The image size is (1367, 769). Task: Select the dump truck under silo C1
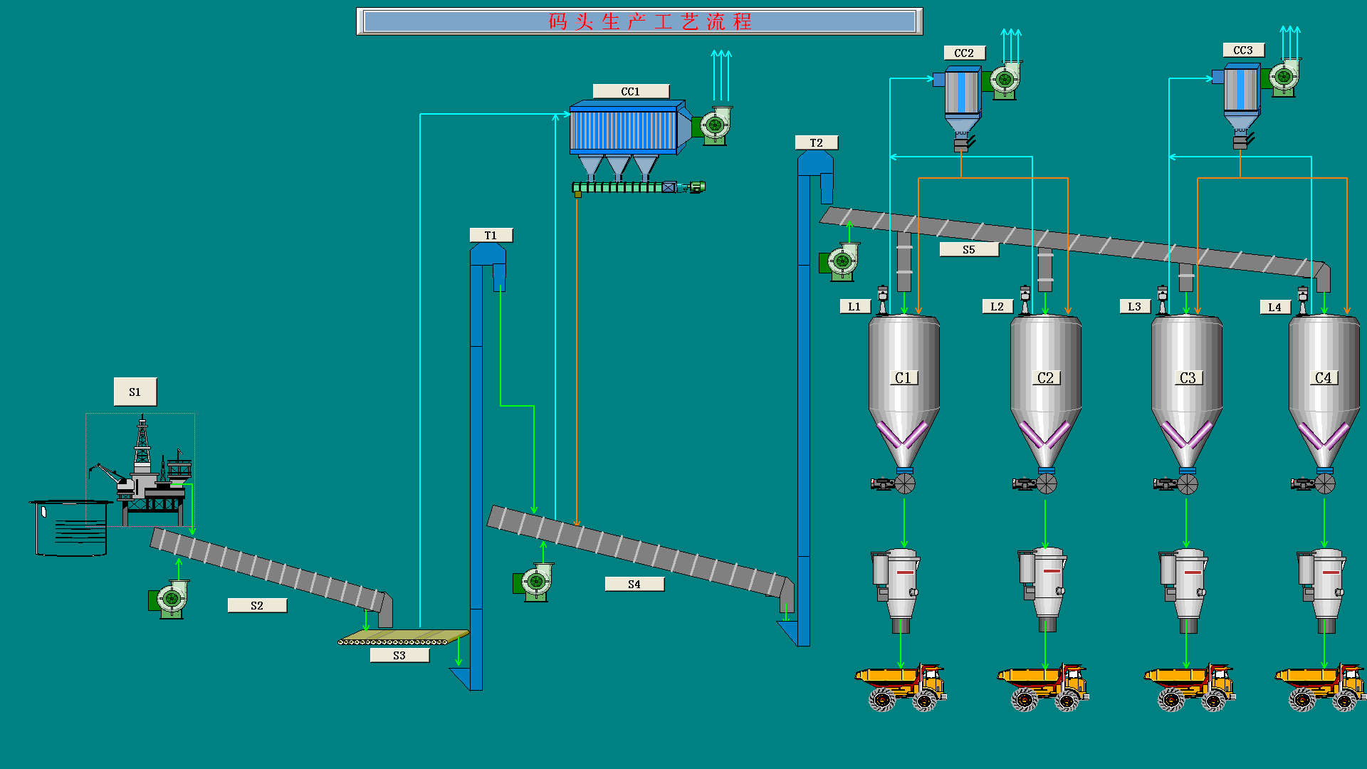pos(901,687)
